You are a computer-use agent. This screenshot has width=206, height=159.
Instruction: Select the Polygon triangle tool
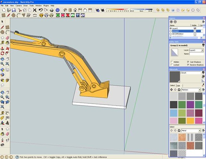coord(23,15)
